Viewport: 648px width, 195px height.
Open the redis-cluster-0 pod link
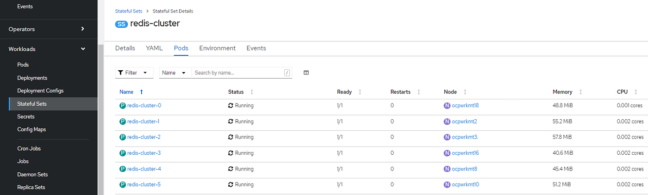(144, 105)
